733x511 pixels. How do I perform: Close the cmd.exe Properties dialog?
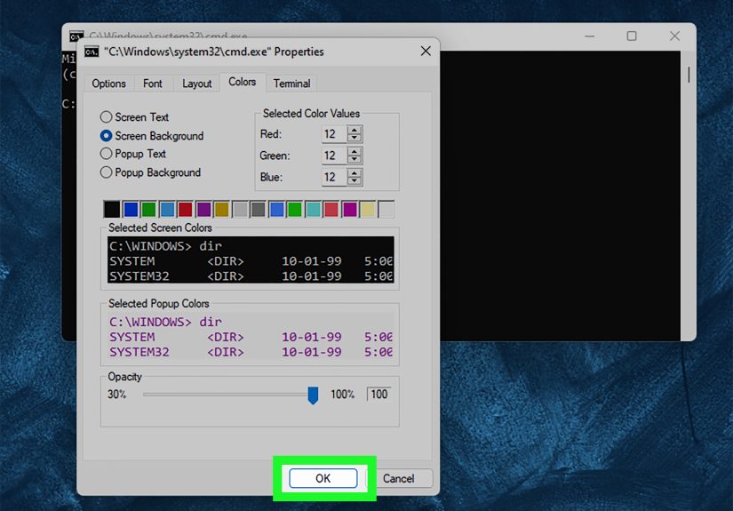click(x=426, y=51)
